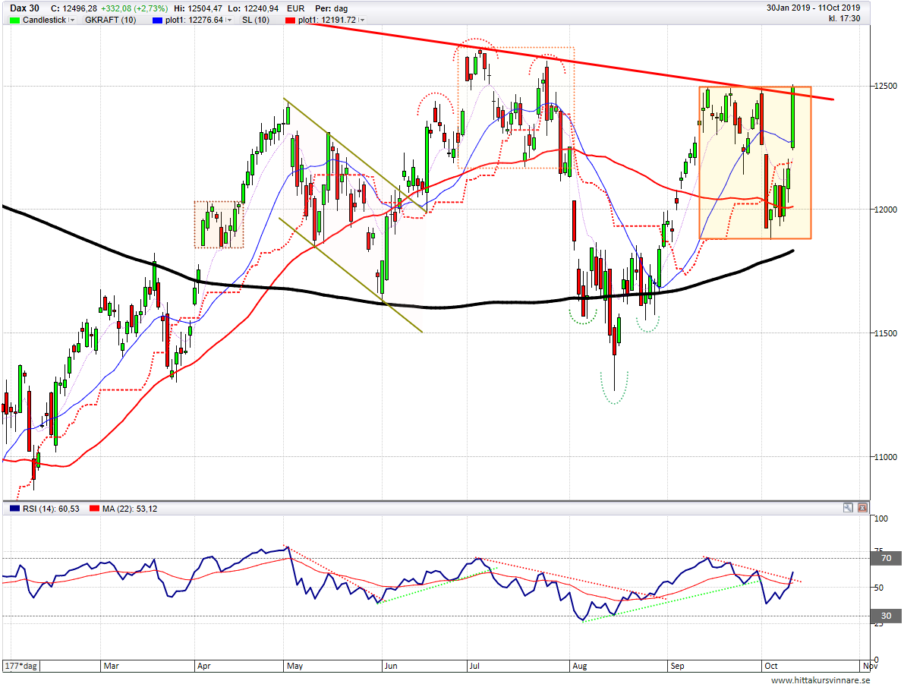This screenshot has width=904, height=684.
Task: Click the Mar label on time axis
Action: 112,666
